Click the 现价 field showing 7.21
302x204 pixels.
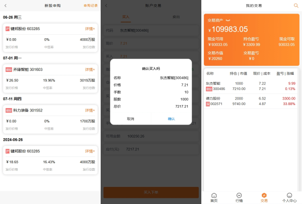pyautogui.click(x=151, y=43)
